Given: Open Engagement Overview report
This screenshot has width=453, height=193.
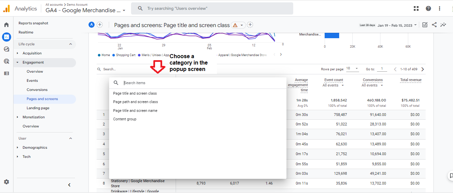Looking at the screenshot, I should tap(35, 71).
